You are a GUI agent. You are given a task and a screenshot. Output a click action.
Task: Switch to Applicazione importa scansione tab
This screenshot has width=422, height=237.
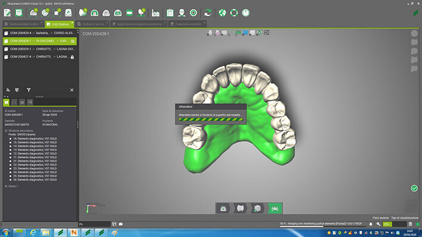[x=139, y=24]
